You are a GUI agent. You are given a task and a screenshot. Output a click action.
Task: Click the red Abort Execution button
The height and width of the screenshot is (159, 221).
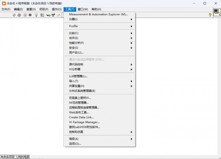25,15
